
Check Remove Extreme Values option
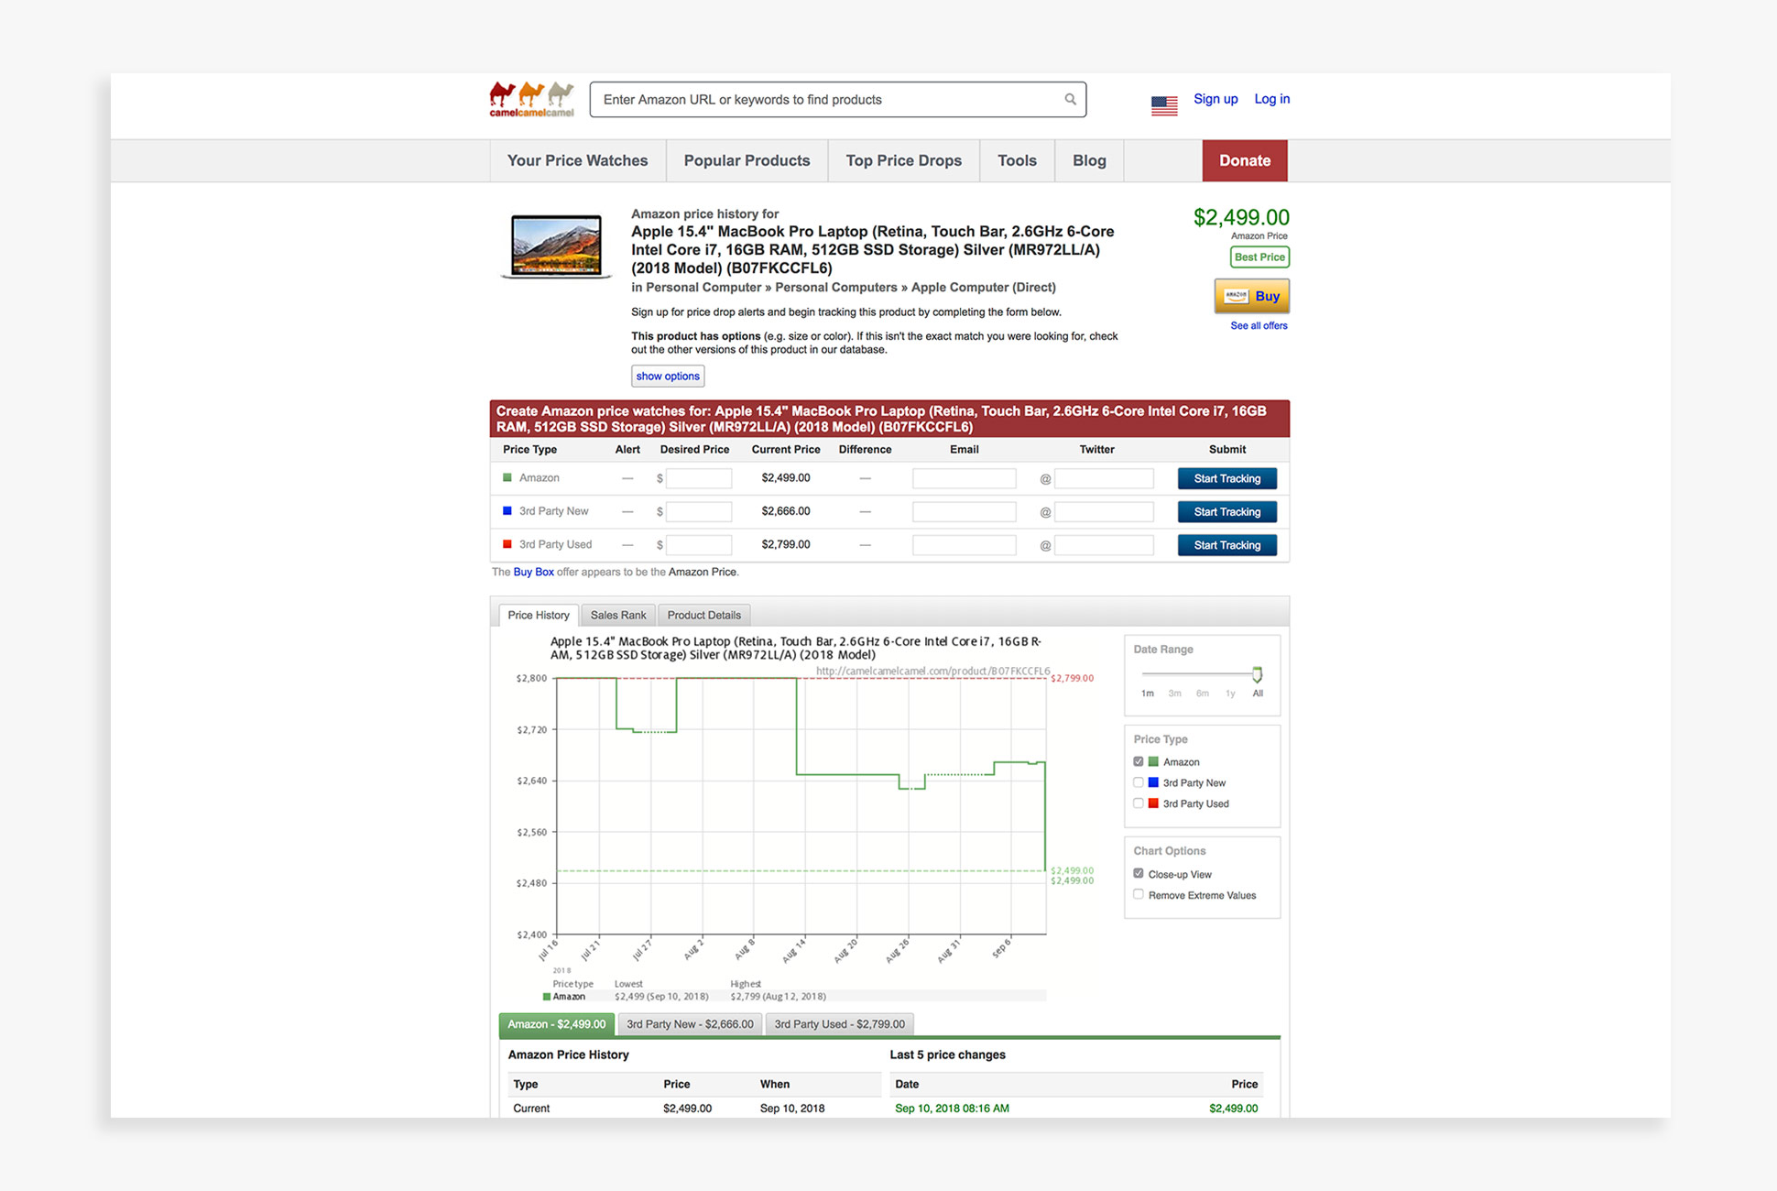tap(1139, 895)
